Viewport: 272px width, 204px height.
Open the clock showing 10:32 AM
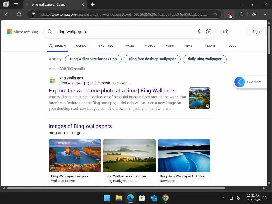[x=252, y=198]
